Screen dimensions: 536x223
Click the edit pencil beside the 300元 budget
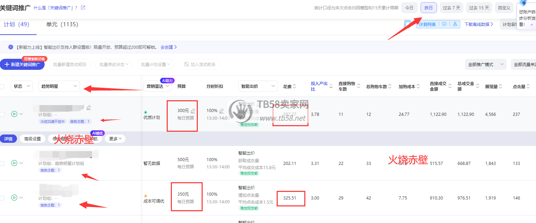point(193,111)
